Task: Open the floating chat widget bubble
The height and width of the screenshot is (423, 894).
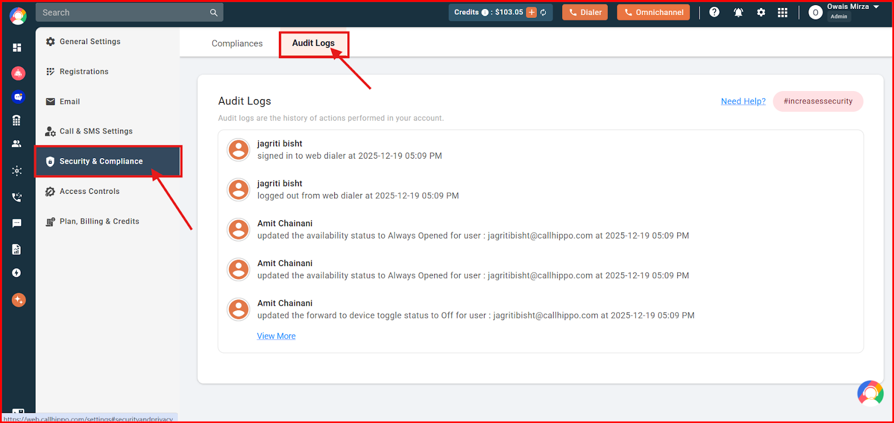Action: [x=871, y=394]
